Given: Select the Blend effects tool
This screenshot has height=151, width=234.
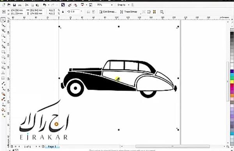Looking at the screenshot, I should point(3,94).
